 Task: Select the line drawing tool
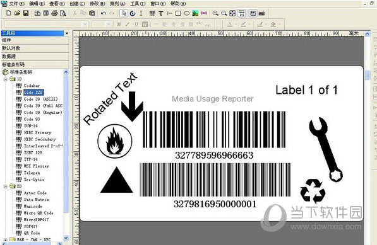point(169,13)
